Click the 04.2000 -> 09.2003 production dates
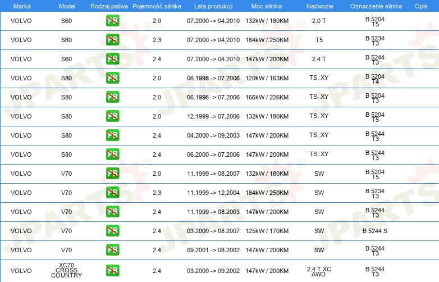The width and height of the screenshot is (439, 282). click(213, 135)
